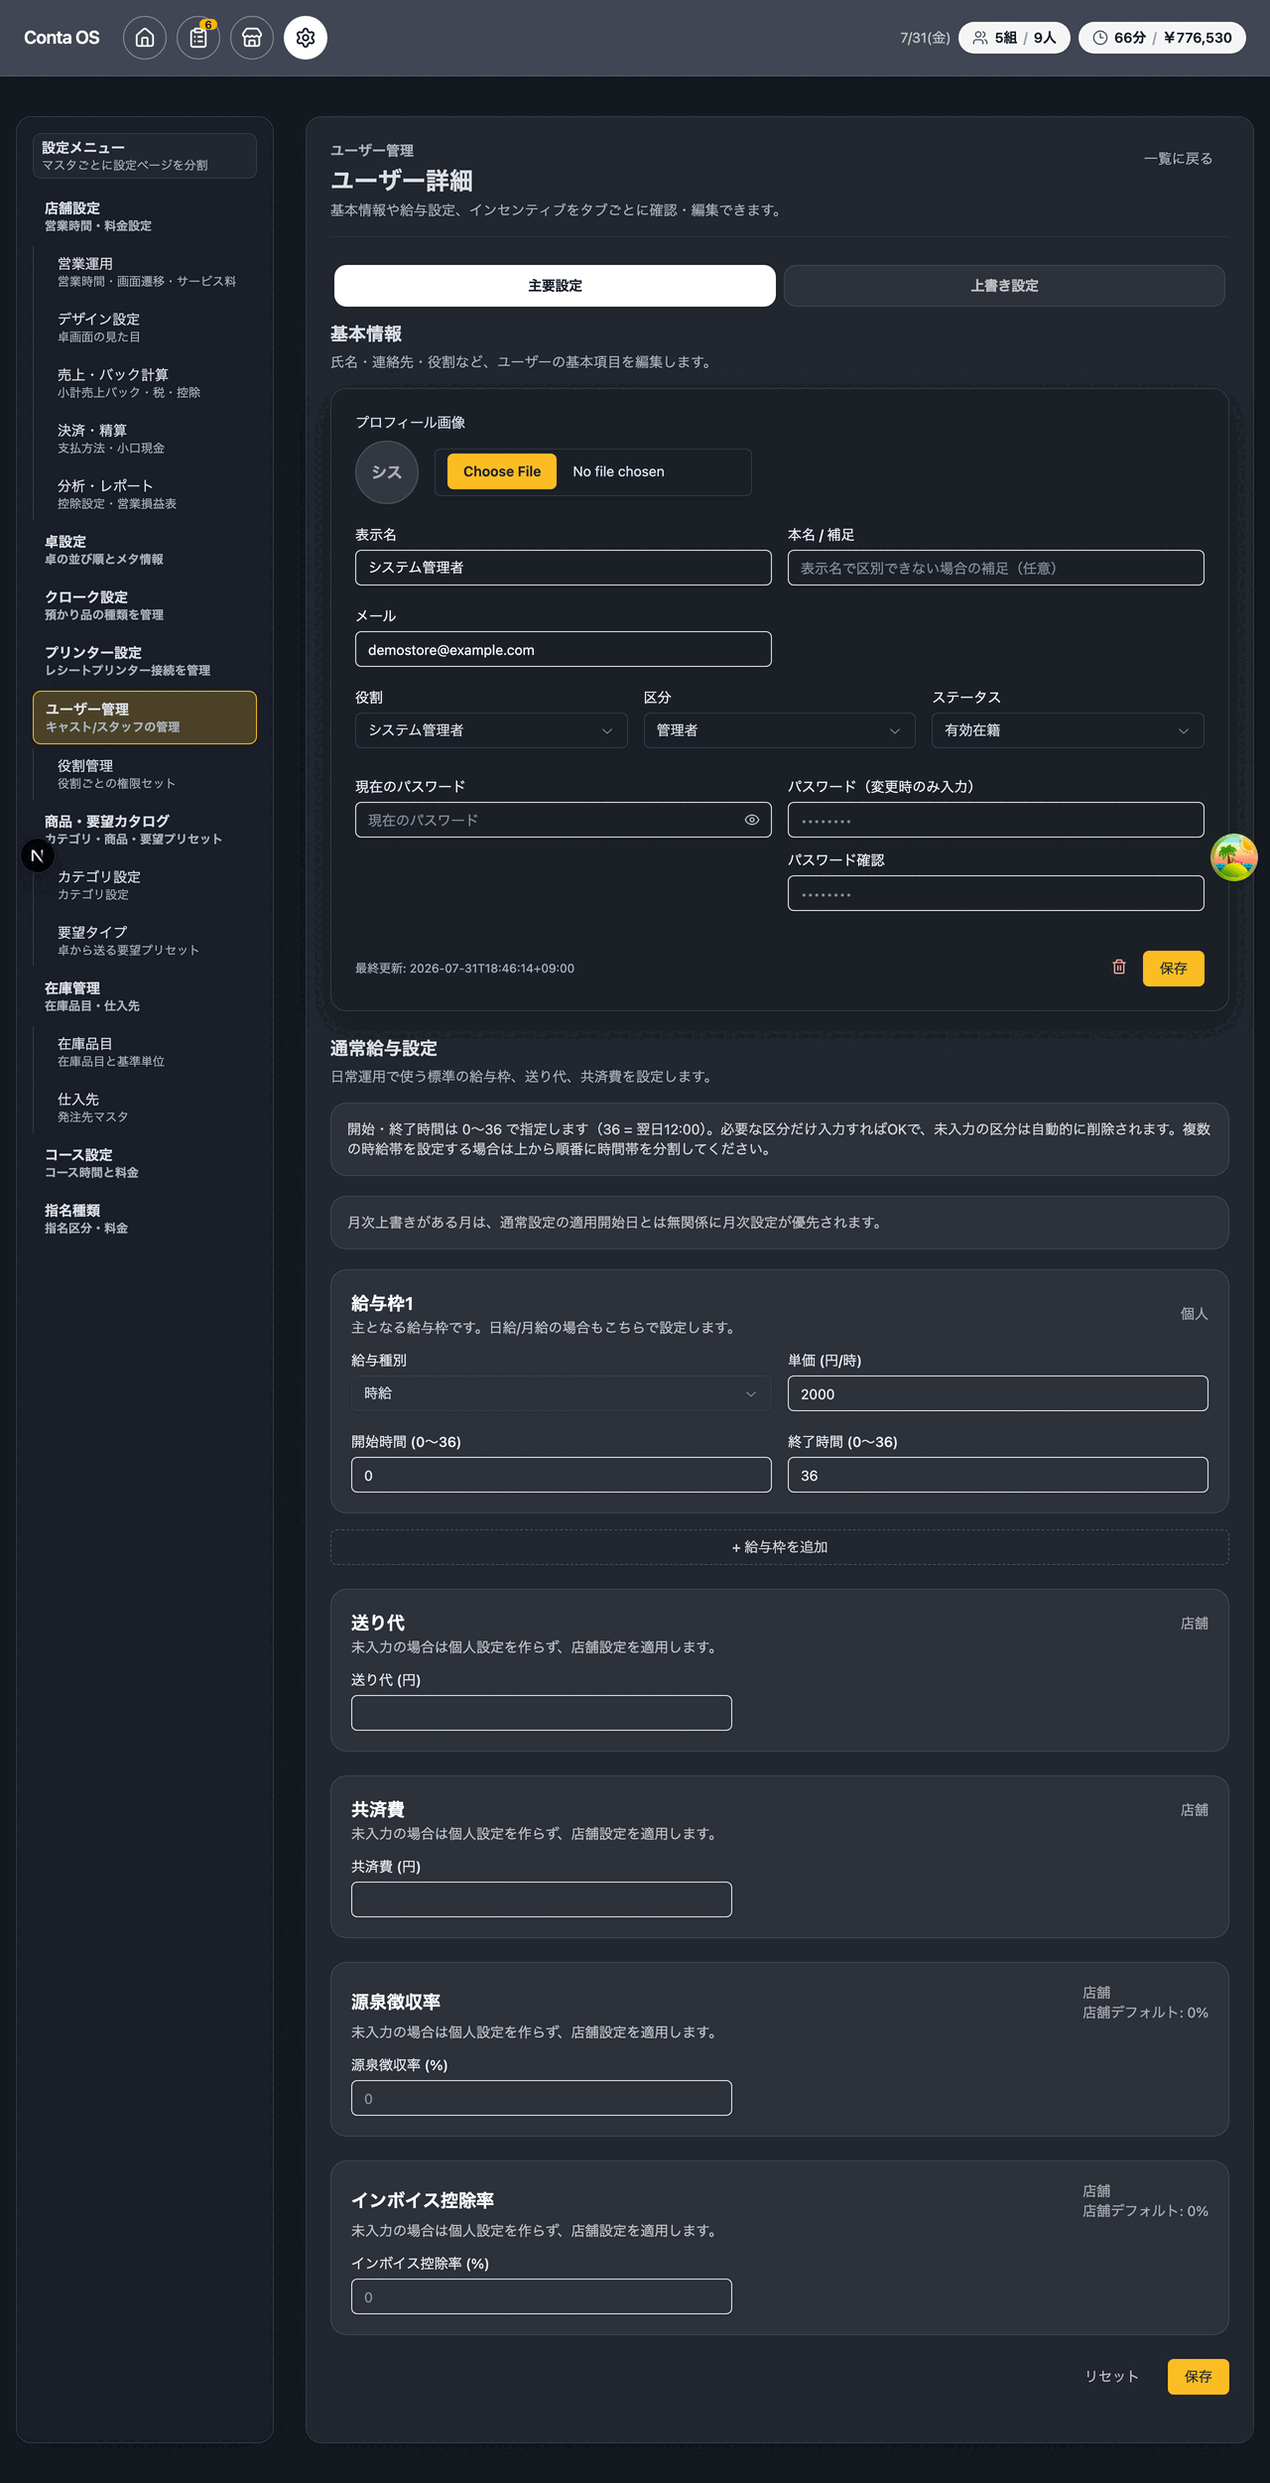Screen dimensions: 1270x2483
Task: Open the home icon in top bar
Action: (145, 38)
